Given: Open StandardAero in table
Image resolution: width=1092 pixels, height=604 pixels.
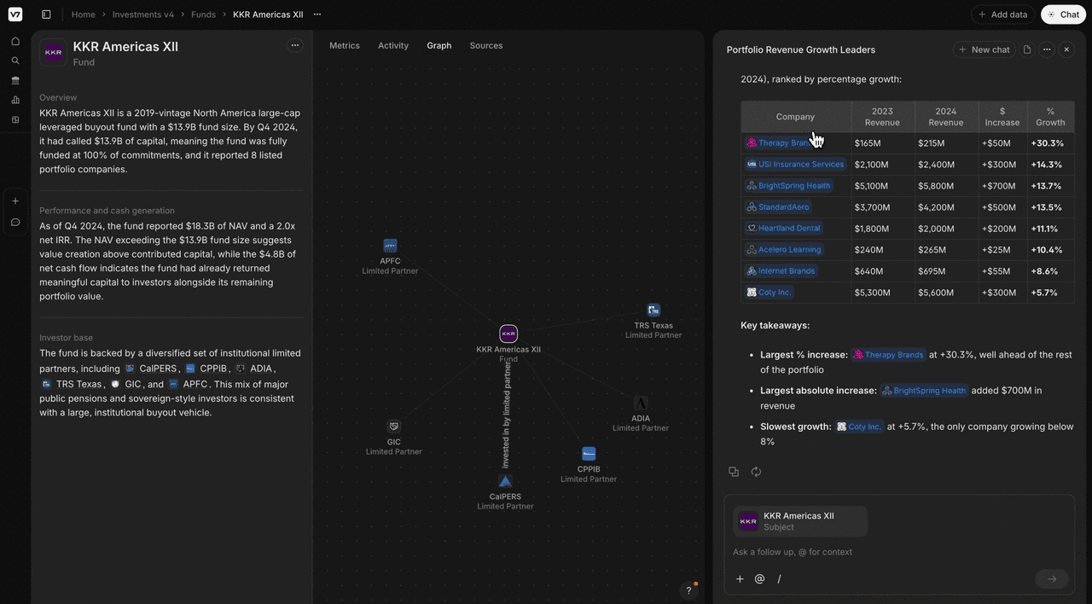Looking at the screenshot, I should (778, 207).
